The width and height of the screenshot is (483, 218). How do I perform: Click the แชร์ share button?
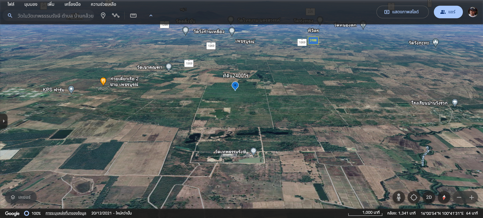click(x=448, y=12)
